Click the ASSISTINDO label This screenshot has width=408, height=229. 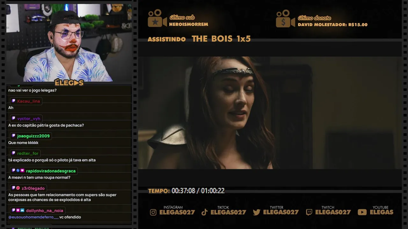tap(167, 39)
